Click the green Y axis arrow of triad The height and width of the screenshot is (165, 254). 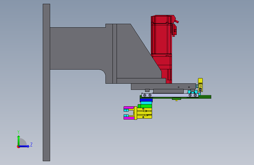point(18,140)
